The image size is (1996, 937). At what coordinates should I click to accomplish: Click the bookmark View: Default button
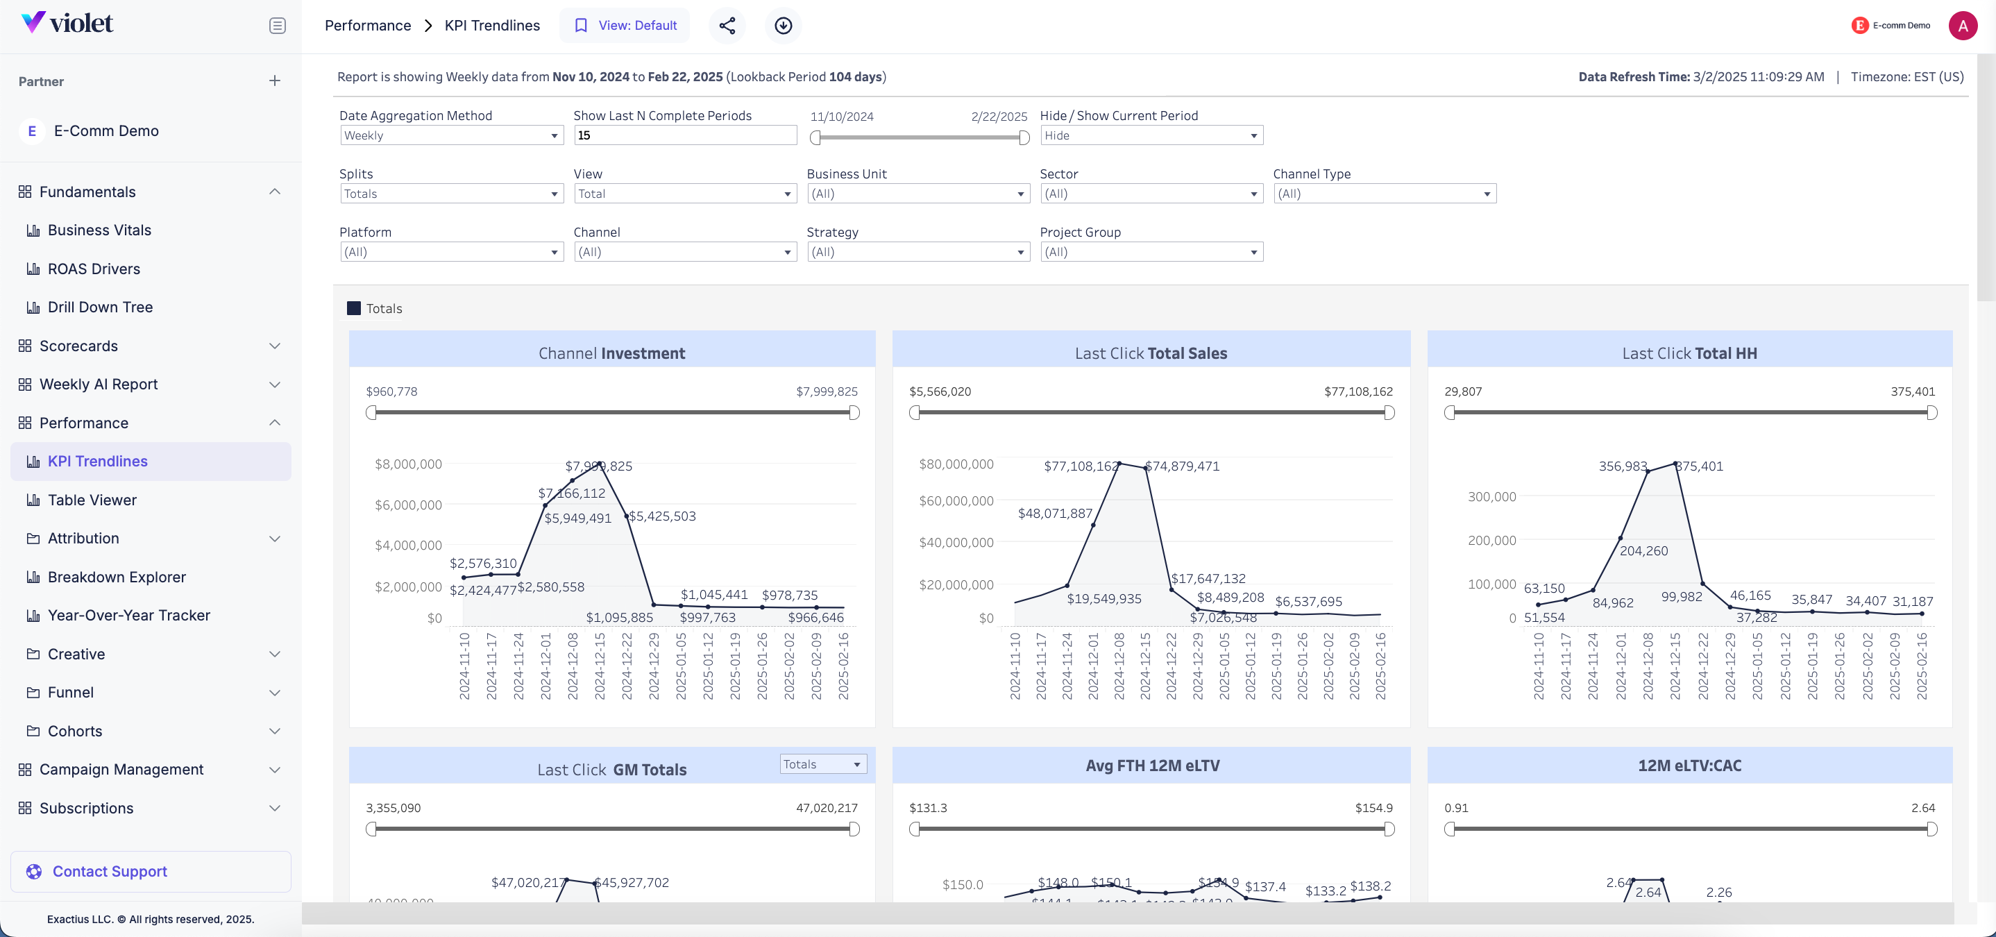(625, 26)
